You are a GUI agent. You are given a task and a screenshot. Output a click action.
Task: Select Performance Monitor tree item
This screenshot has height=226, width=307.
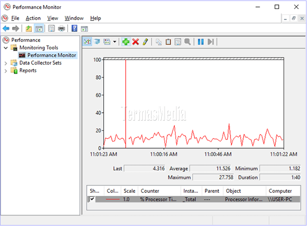point(52,55)
